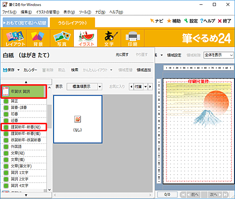The image size is (235, 199).
Task: Open the ツール(T) menu
Action: point(85,12)
